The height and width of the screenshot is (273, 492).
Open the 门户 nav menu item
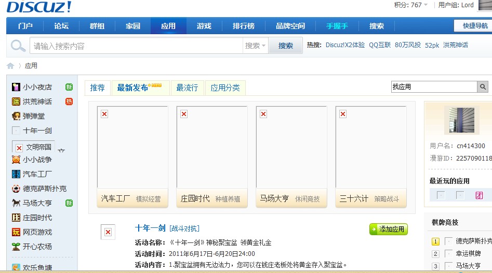click(x=25, y=26)
